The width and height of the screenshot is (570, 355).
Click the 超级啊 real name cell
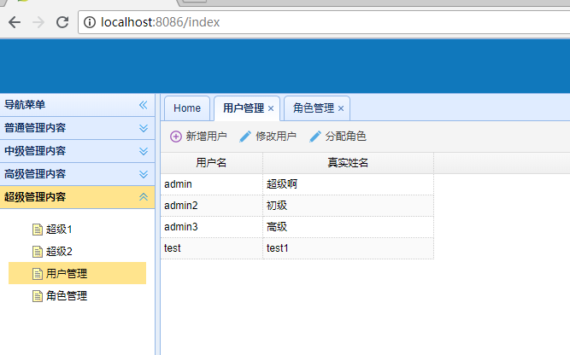349,184
